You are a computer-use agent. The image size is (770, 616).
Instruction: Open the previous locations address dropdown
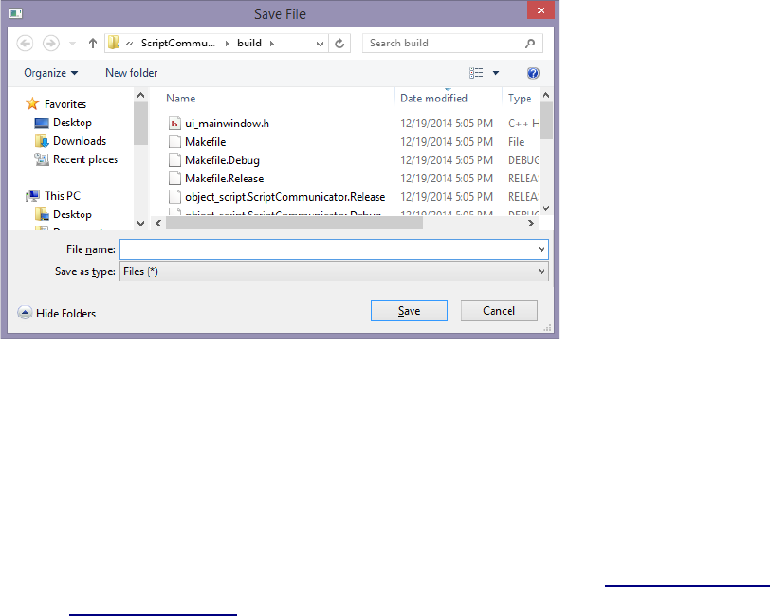[x=320, y=44]
